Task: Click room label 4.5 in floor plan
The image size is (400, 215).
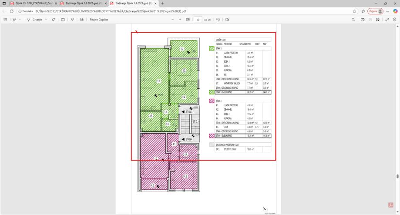Action: click(x=152, y=185)
